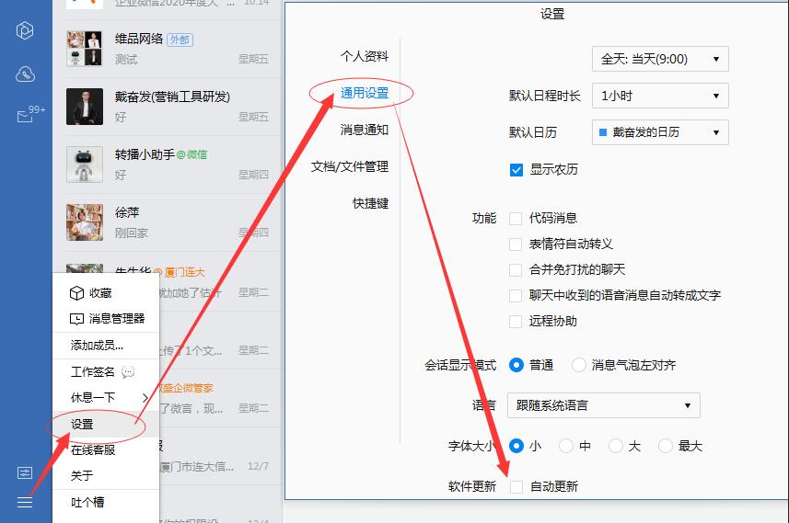Toggle the 自动更新 checkbox

pyautogui.click(x=516, y=486)
